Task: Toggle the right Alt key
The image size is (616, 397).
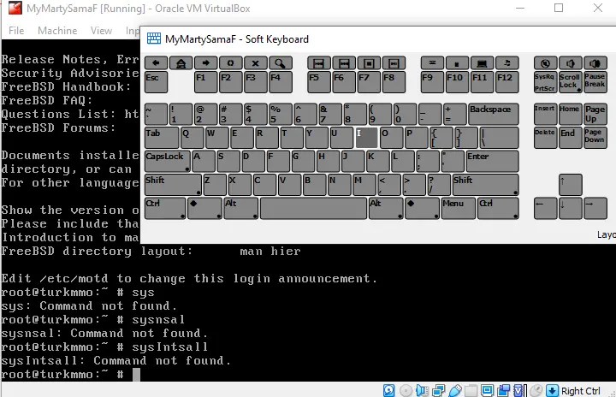Action: (x=386, y=208)
